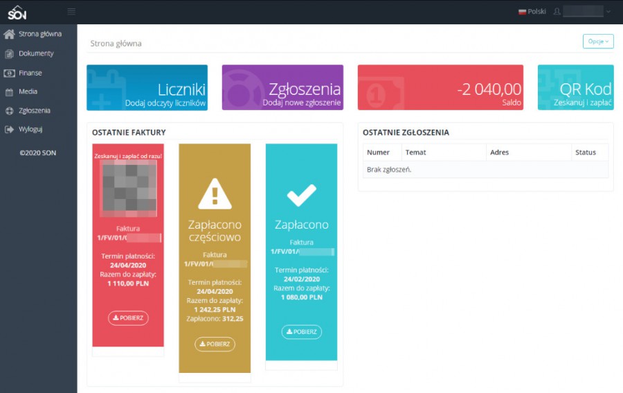The image size is (623, 393).
Task: Switch language via Polski selector
Action: pos(532,12)
